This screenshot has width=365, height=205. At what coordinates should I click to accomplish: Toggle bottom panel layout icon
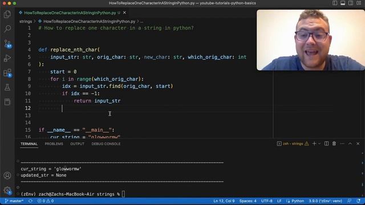click(x=343, y=3)
